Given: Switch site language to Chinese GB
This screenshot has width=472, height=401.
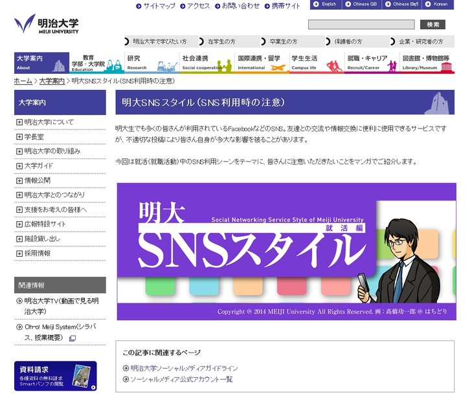Looking at the screenshot, I should (362, 5).
